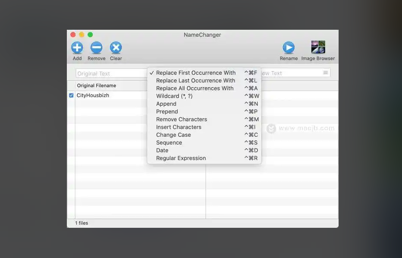Viewport: 402px width, 258px height.
Task: Select the Date rename option
Action: pos(204,150)
